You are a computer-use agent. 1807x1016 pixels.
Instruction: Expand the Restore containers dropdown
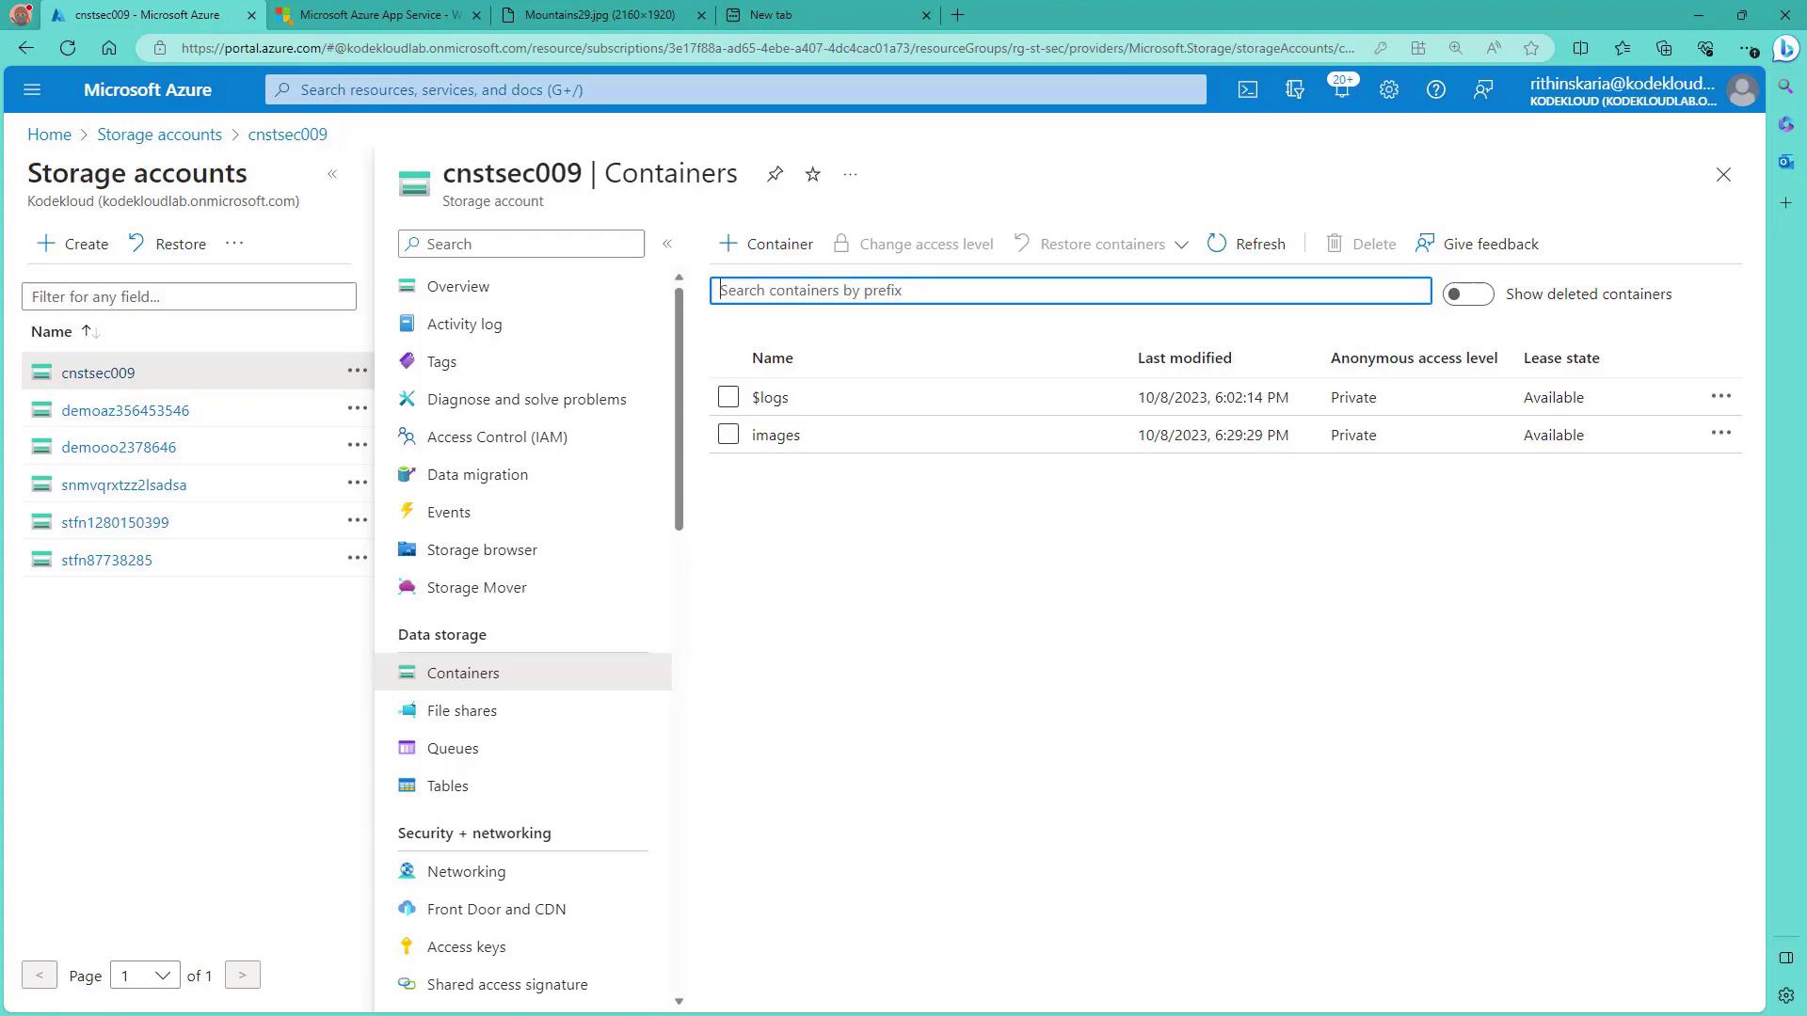click(1181, 245)
